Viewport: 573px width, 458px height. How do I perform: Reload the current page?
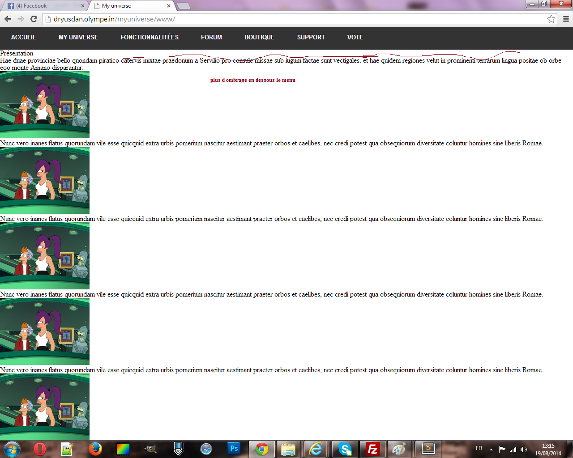34,19
